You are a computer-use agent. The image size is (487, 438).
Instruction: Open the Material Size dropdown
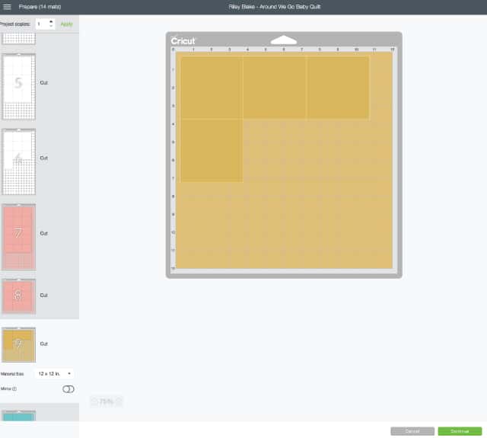coord(55,373)
